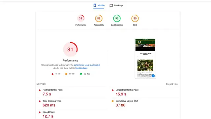Click Expand view
This screenshot has height=119, width=211.
point(172,84)
